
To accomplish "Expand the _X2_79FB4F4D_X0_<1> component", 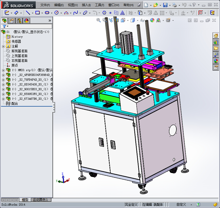I will (3, 80).
